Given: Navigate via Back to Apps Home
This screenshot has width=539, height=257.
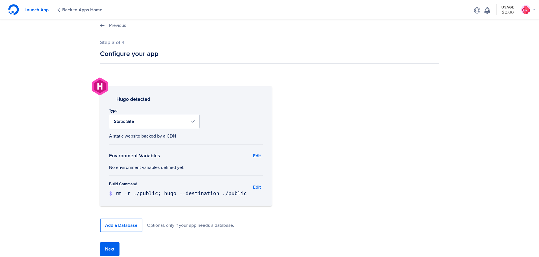Looking at the screenshot, I should click(82, 10).
